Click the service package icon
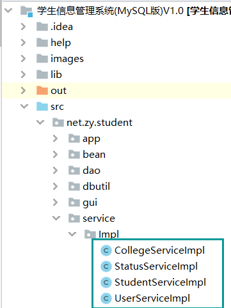 (x=74, y=219)
